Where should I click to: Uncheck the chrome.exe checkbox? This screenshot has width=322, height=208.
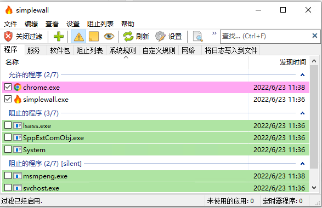[x=8, y=87]
